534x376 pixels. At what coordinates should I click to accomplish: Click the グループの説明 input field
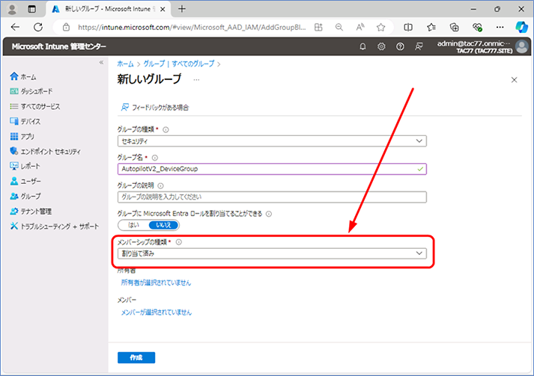(x=272, y=197)
